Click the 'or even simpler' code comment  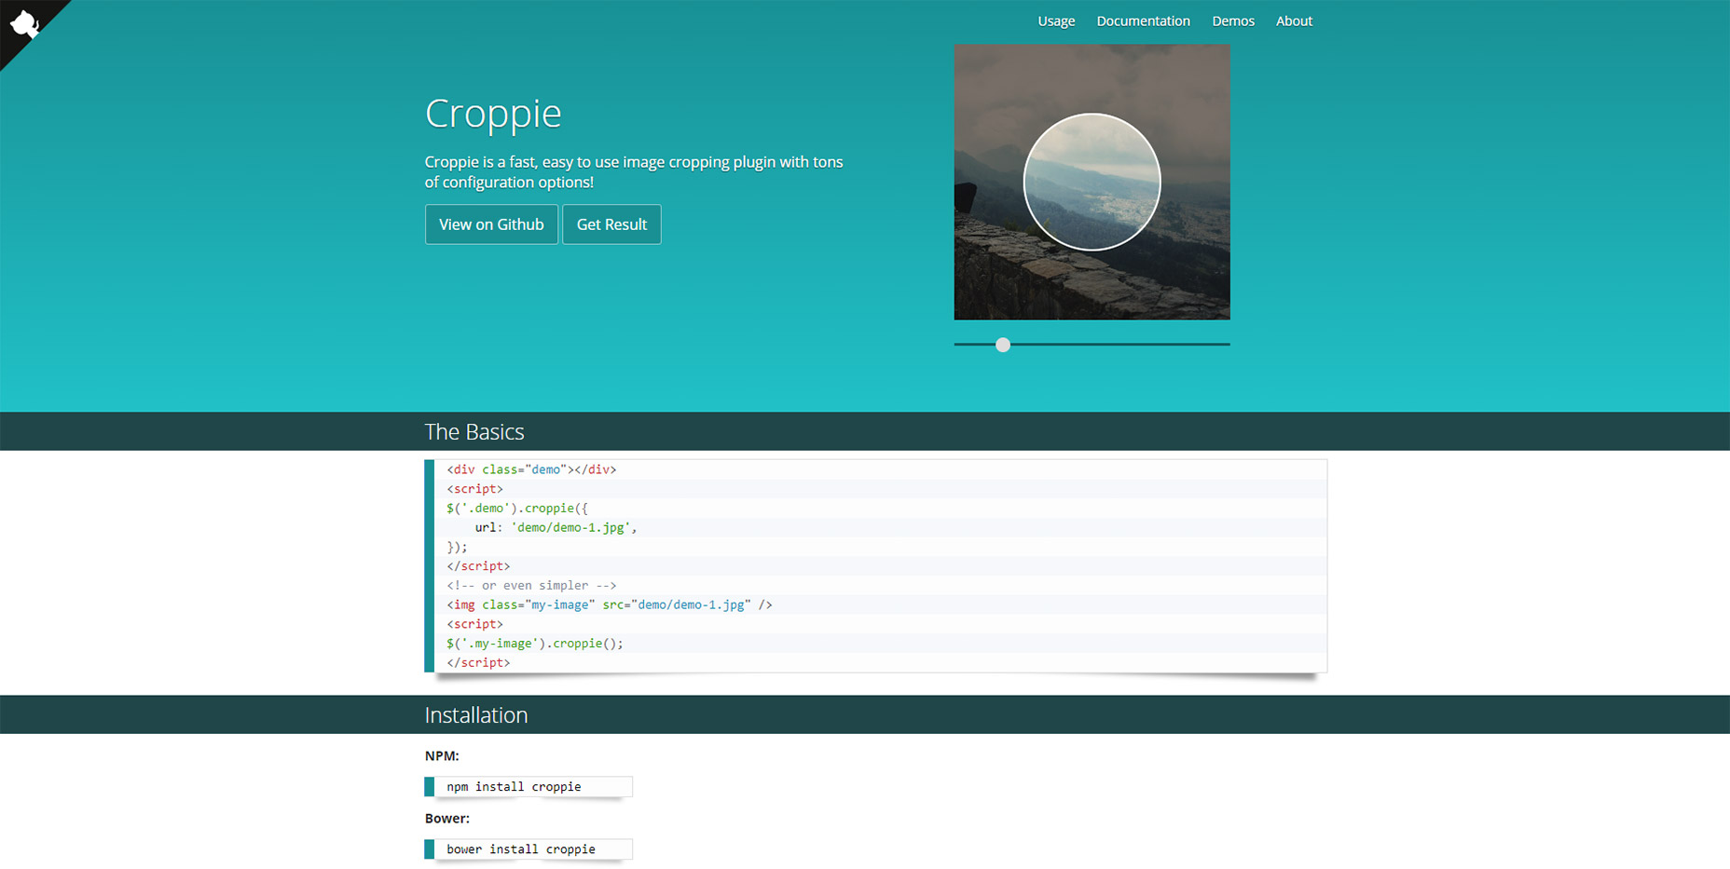tap(531, 585)
